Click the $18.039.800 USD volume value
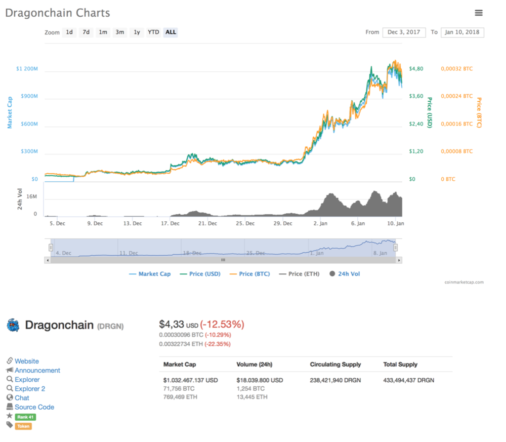 260,380
